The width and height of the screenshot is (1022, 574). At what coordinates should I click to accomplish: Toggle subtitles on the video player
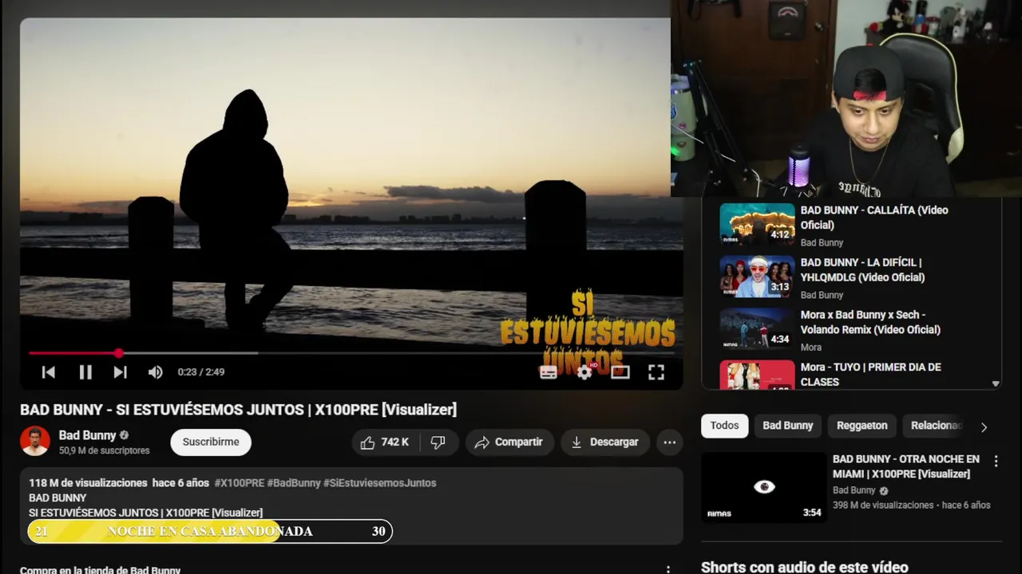tap(549, 372)
